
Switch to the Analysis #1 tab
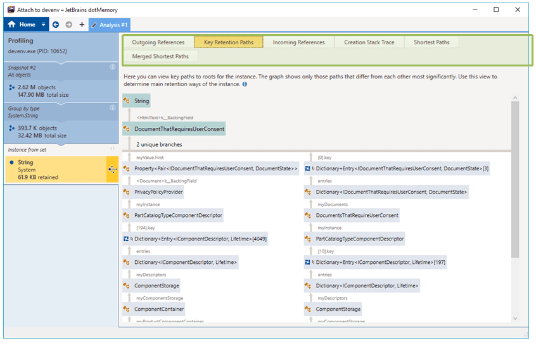click(x=110, y=25)
